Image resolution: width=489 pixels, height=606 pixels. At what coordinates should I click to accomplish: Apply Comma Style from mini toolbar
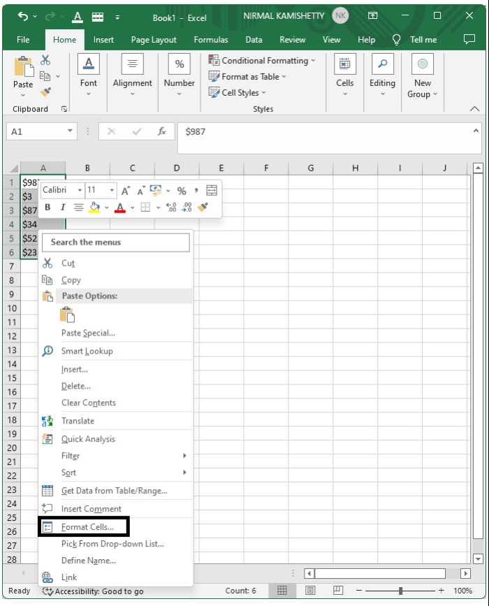196,191
